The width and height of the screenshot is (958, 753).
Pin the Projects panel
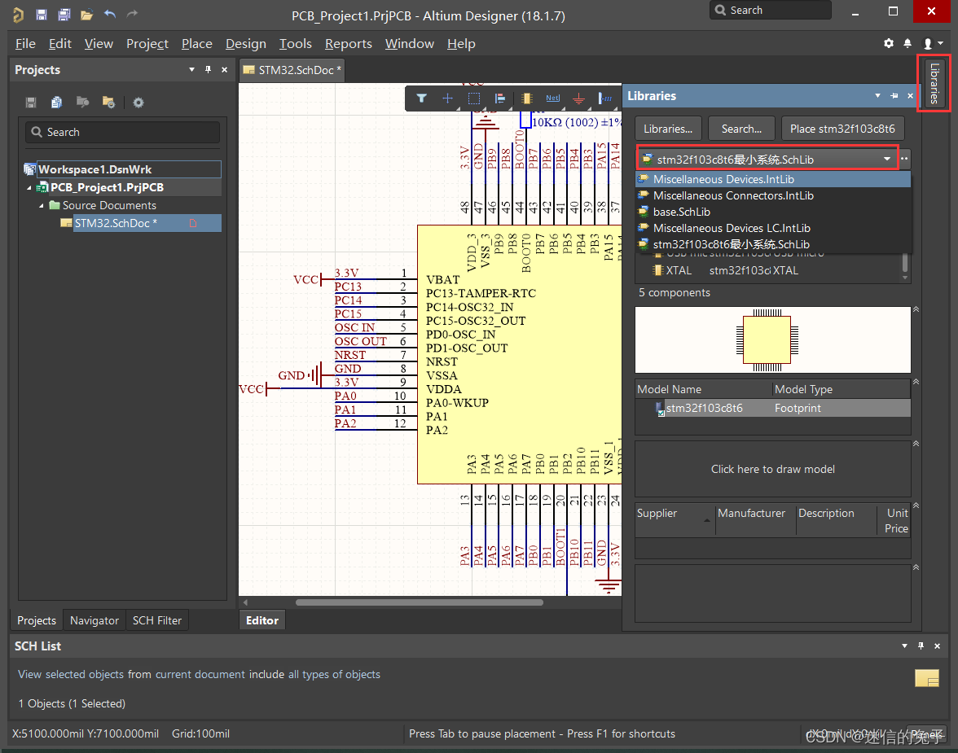(x=208, y=70)
